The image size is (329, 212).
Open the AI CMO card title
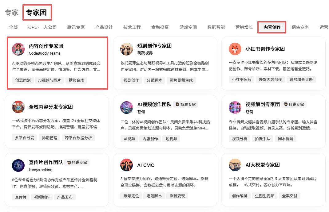pyautogui.click(x=146, y=165)
